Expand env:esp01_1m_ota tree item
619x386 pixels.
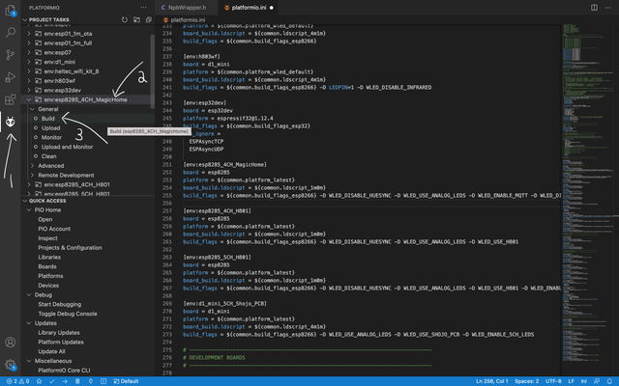(29, 34)
